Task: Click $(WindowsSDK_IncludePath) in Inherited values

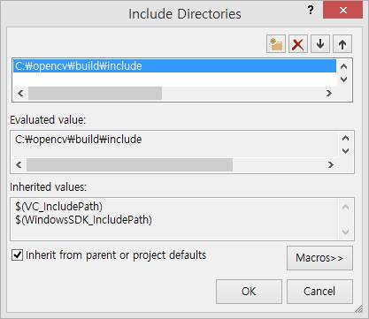Action: 83,220
